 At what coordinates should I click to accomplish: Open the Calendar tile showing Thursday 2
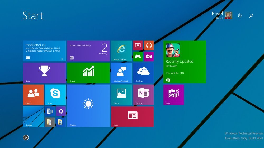click(88, 51)
